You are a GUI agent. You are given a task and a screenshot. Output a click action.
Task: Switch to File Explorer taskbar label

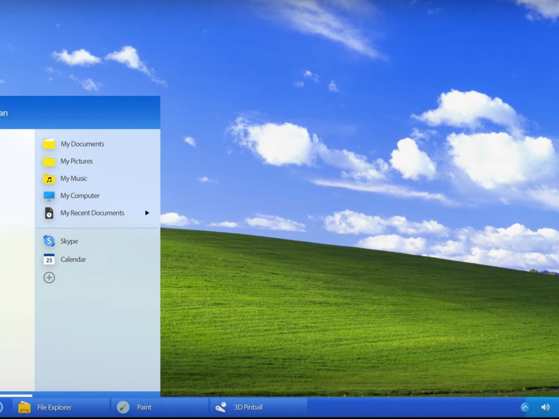pos(54,407)
